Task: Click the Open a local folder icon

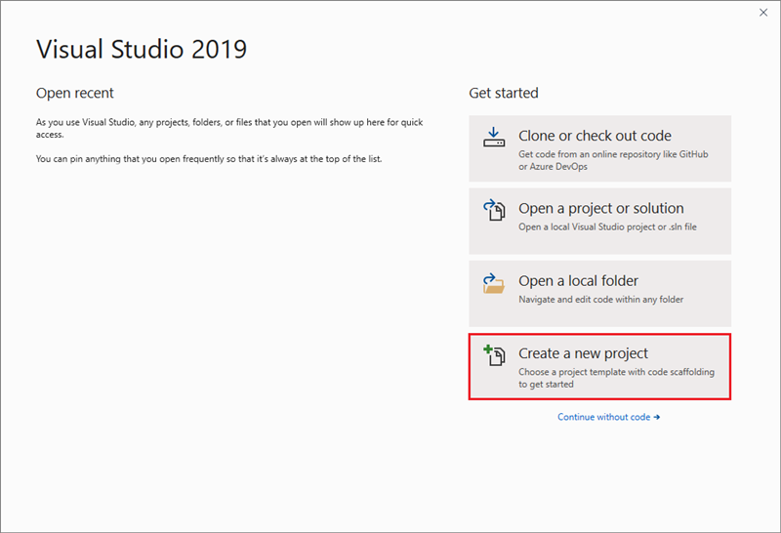Action: point(494,282)
